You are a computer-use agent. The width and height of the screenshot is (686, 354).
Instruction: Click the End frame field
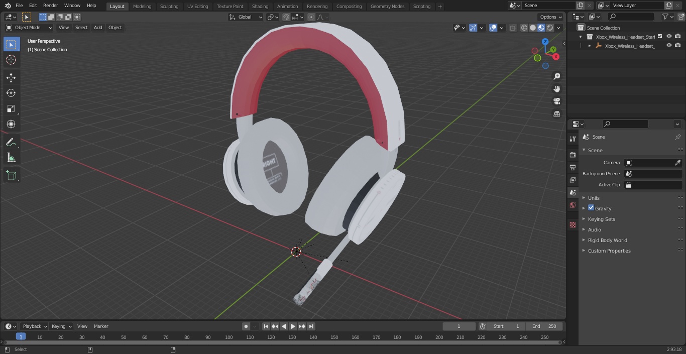[x=544, y=326]
